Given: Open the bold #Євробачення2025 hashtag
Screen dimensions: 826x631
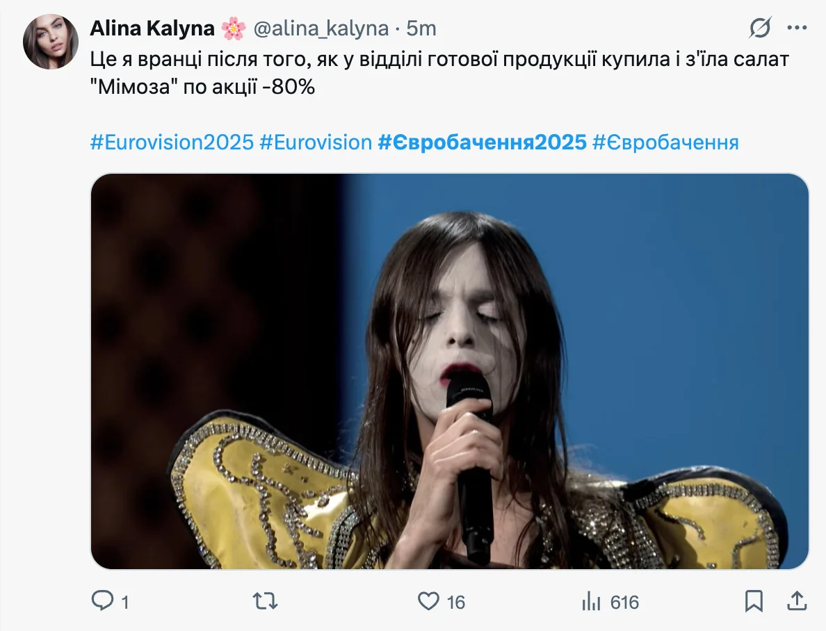Looking at the screenshot, I should pyautogui.click(x=483, y=142).
